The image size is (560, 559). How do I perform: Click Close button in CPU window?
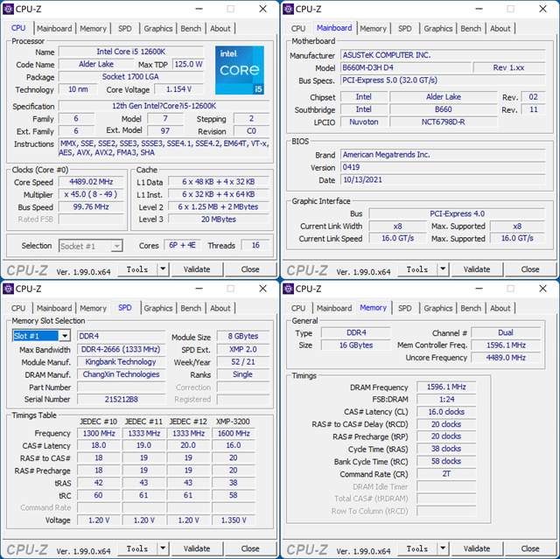click(x=250, y=269)
